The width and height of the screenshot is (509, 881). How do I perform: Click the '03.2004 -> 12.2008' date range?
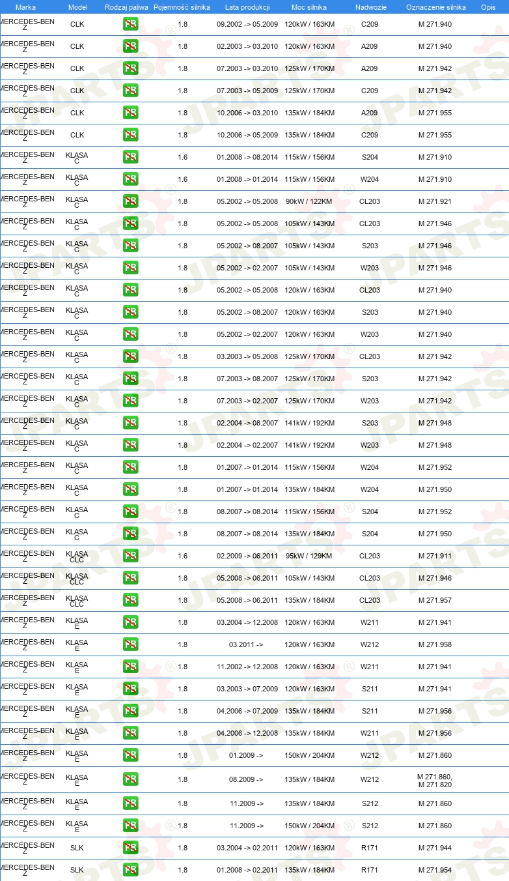click(247, 622)
